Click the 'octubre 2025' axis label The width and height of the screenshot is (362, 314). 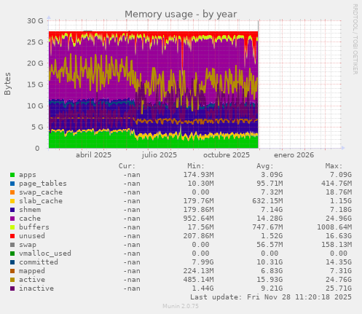227,155
